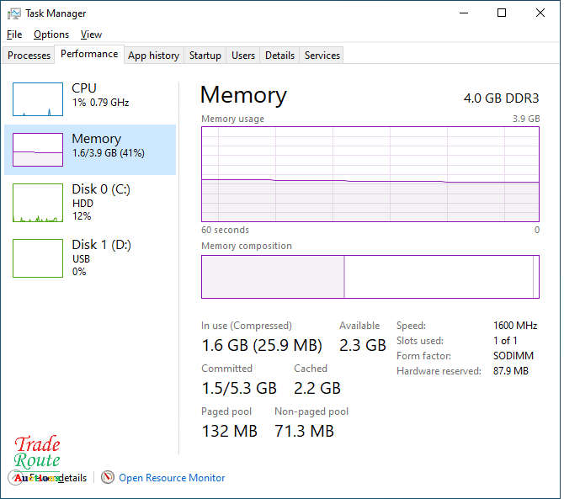The width and height of the screenshot is (564, 499).
Task: Click the Memory composition bar
Action: 370,277
